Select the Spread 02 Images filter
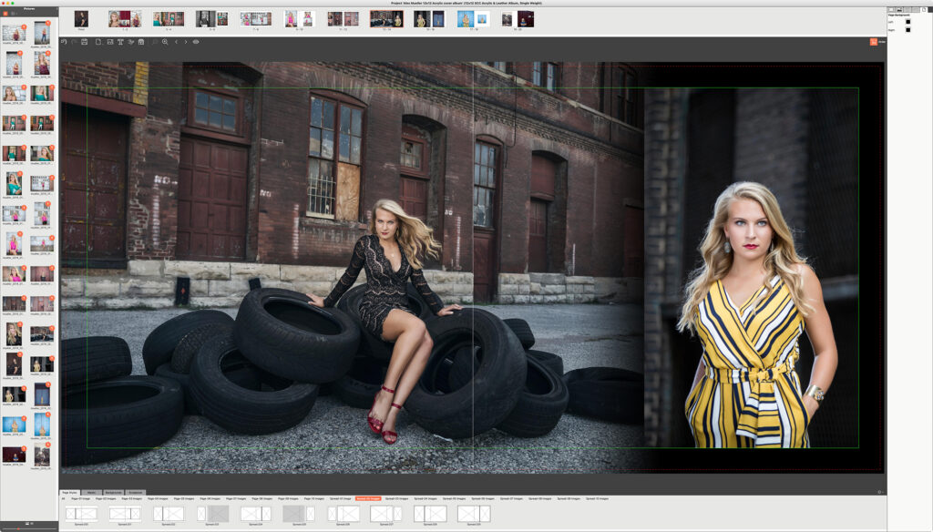 [368, 498]
